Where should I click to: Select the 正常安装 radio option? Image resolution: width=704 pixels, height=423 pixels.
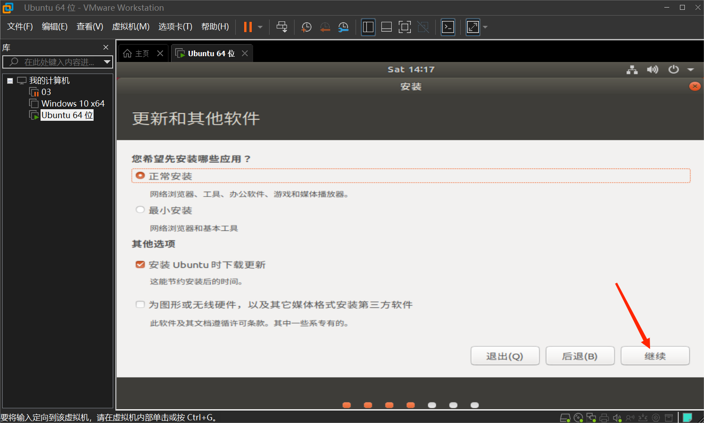point(140,176)
